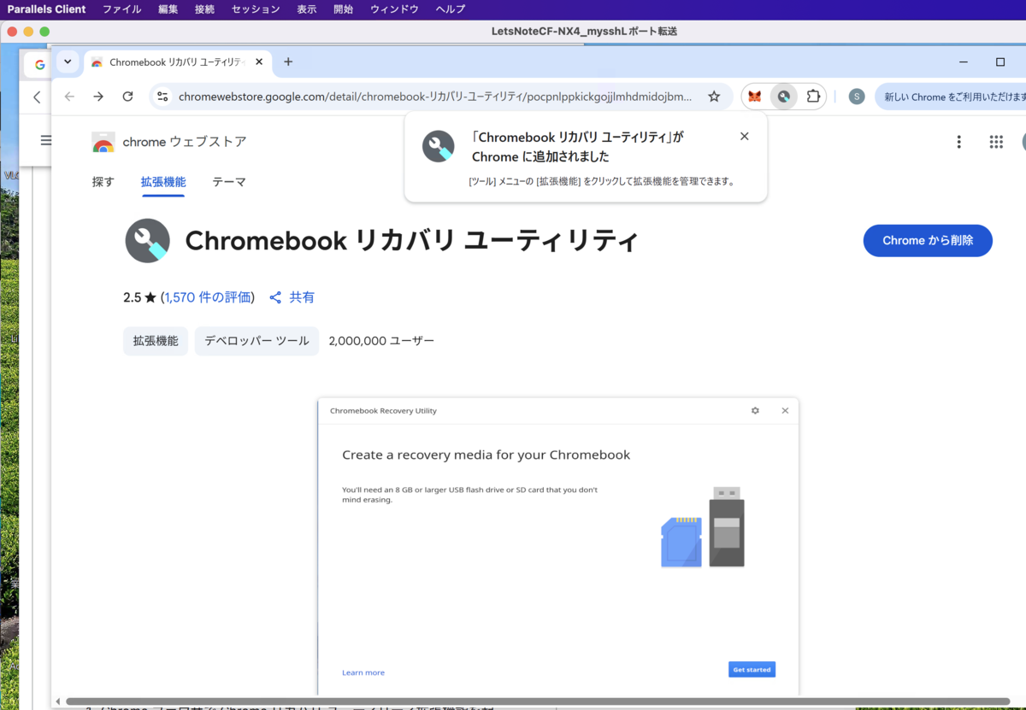The width and height of the screenshot is (1026, 710).
Task: Click the recovery utility preview screenshot
Action: [558, 547]
